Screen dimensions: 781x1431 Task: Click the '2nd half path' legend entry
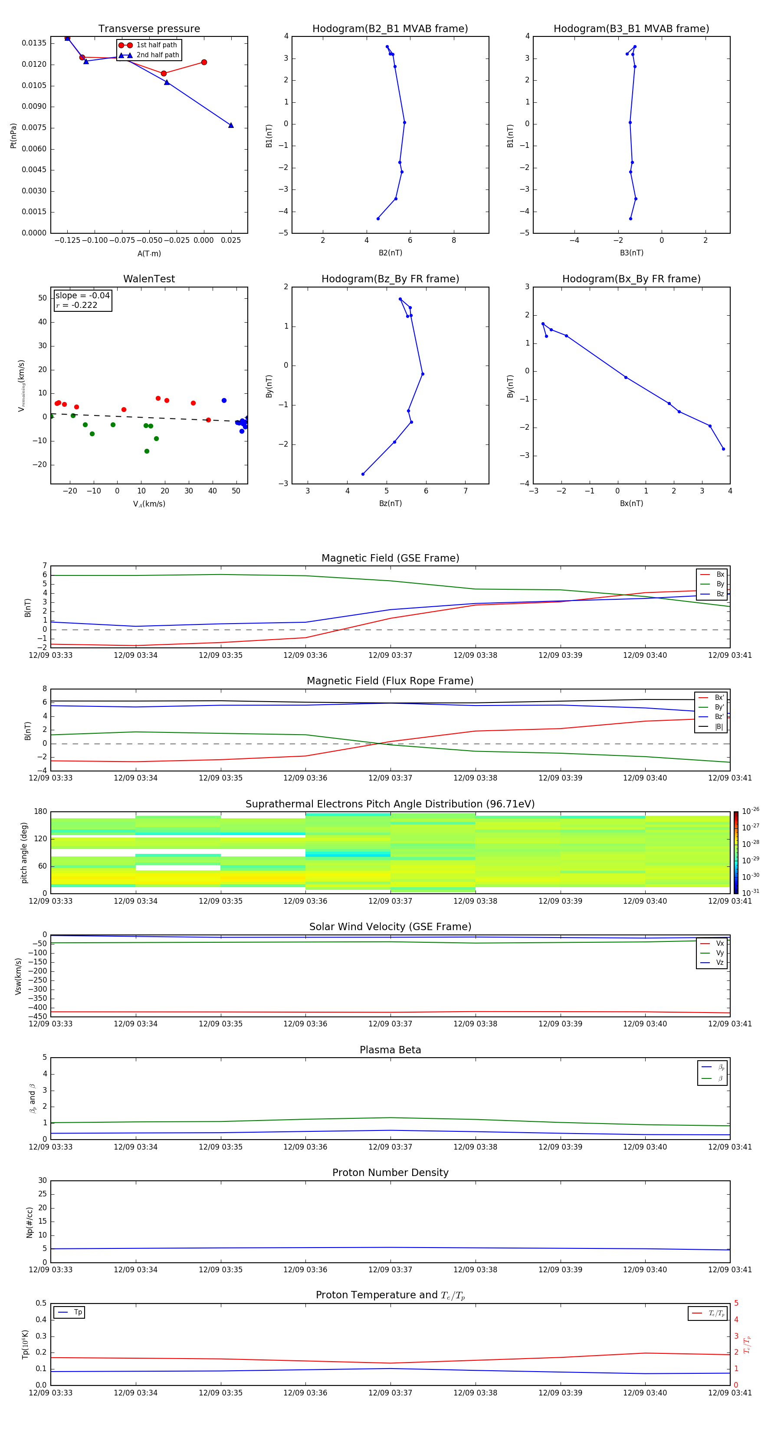pyautogui.click(x=148, y=55)
